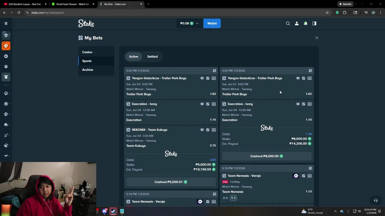
Task: Toggle the side panel icon in Stake header
Action: [314, 23]
